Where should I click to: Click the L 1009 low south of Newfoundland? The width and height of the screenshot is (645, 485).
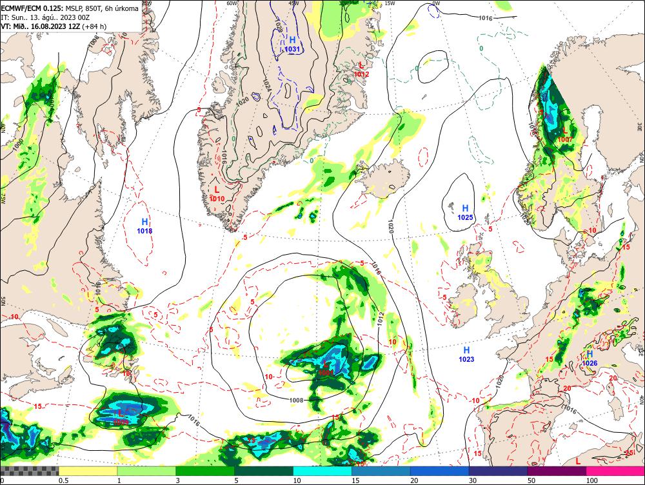(x=121, y=417)
